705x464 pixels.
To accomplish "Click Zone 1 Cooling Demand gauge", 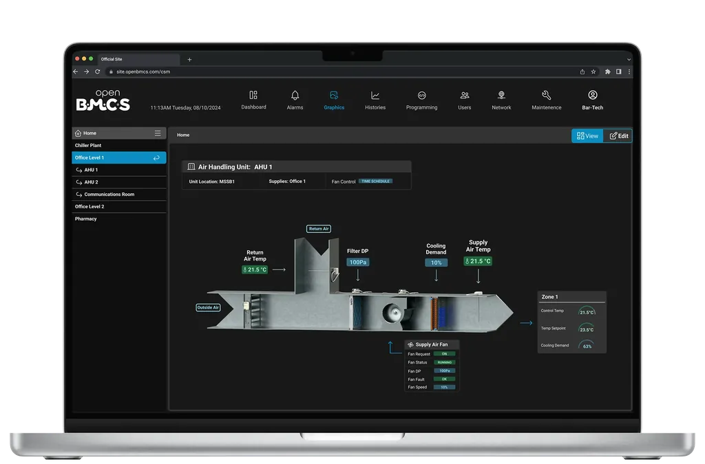I will click(587, 345).
